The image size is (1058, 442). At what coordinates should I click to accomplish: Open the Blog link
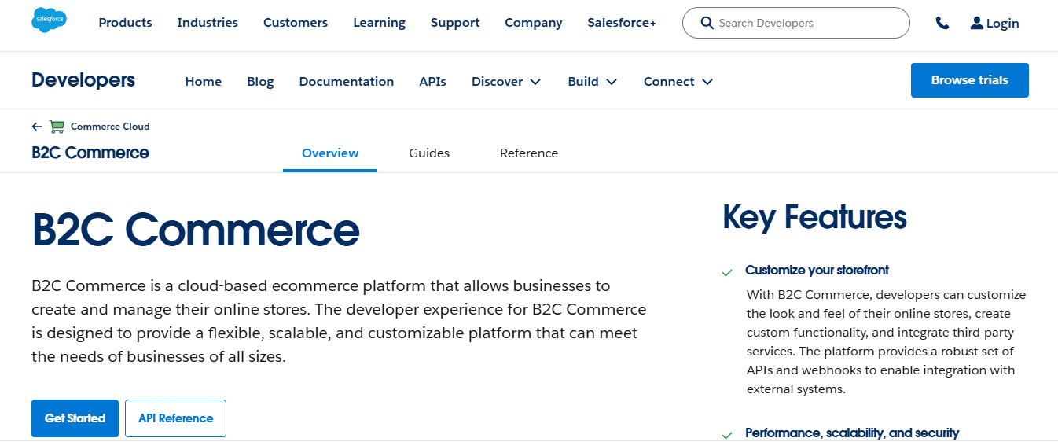coord(260,82)
